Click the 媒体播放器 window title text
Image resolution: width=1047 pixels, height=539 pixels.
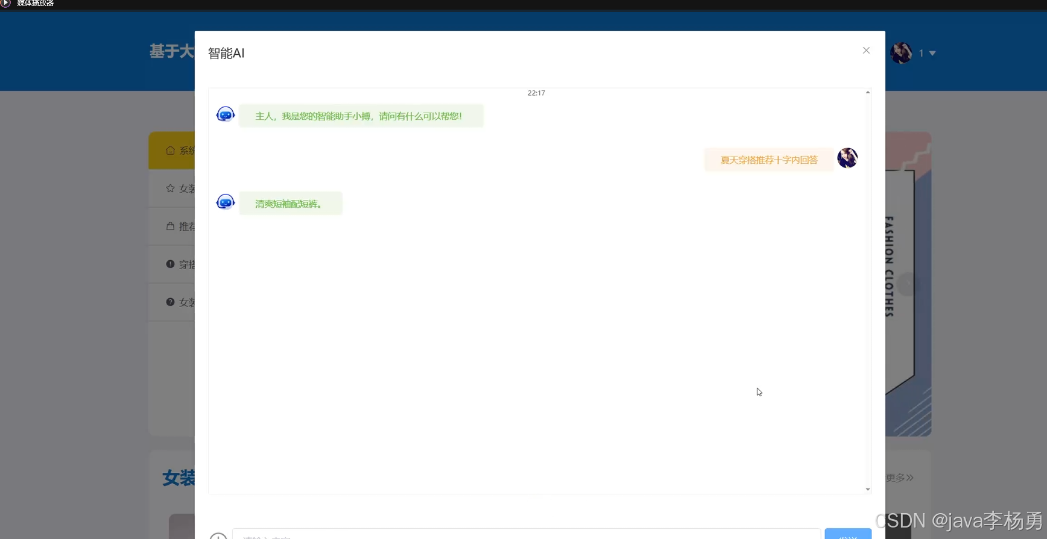(x=36, y=4)
